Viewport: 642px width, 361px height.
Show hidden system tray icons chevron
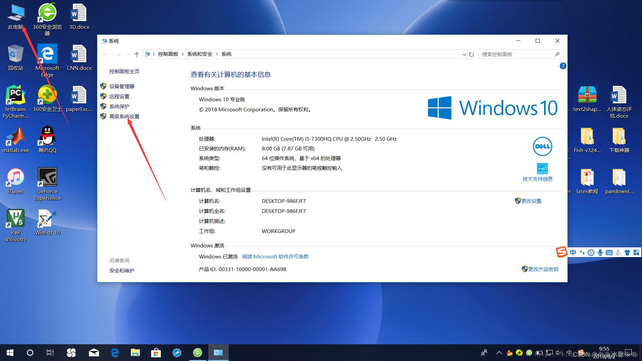499,353
